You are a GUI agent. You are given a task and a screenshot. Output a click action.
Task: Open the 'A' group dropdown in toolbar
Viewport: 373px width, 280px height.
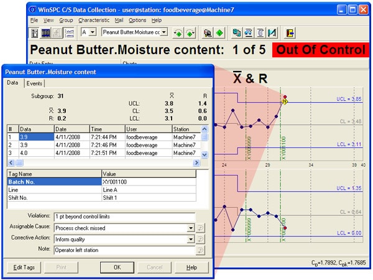92,32
